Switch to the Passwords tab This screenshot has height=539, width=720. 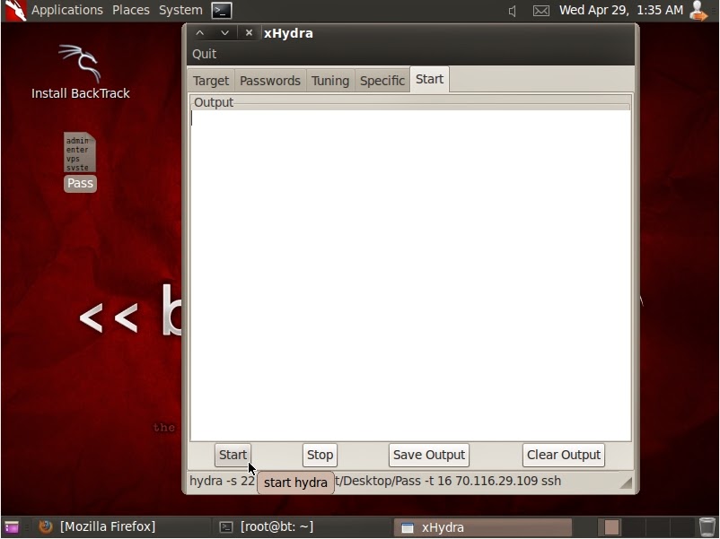(270, 81)
